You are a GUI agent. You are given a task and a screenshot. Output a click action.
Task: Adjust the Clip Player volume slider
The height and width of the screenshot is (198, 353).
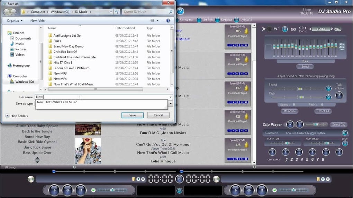tap(316, 125)
